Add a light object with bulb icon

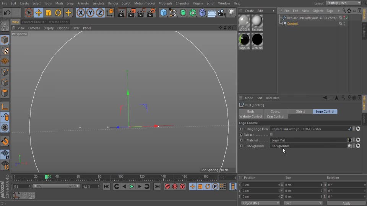click(x=231, y=12)
